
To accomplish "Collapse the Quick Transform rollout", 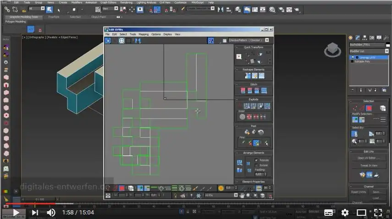I will click(x=237, y=47).
